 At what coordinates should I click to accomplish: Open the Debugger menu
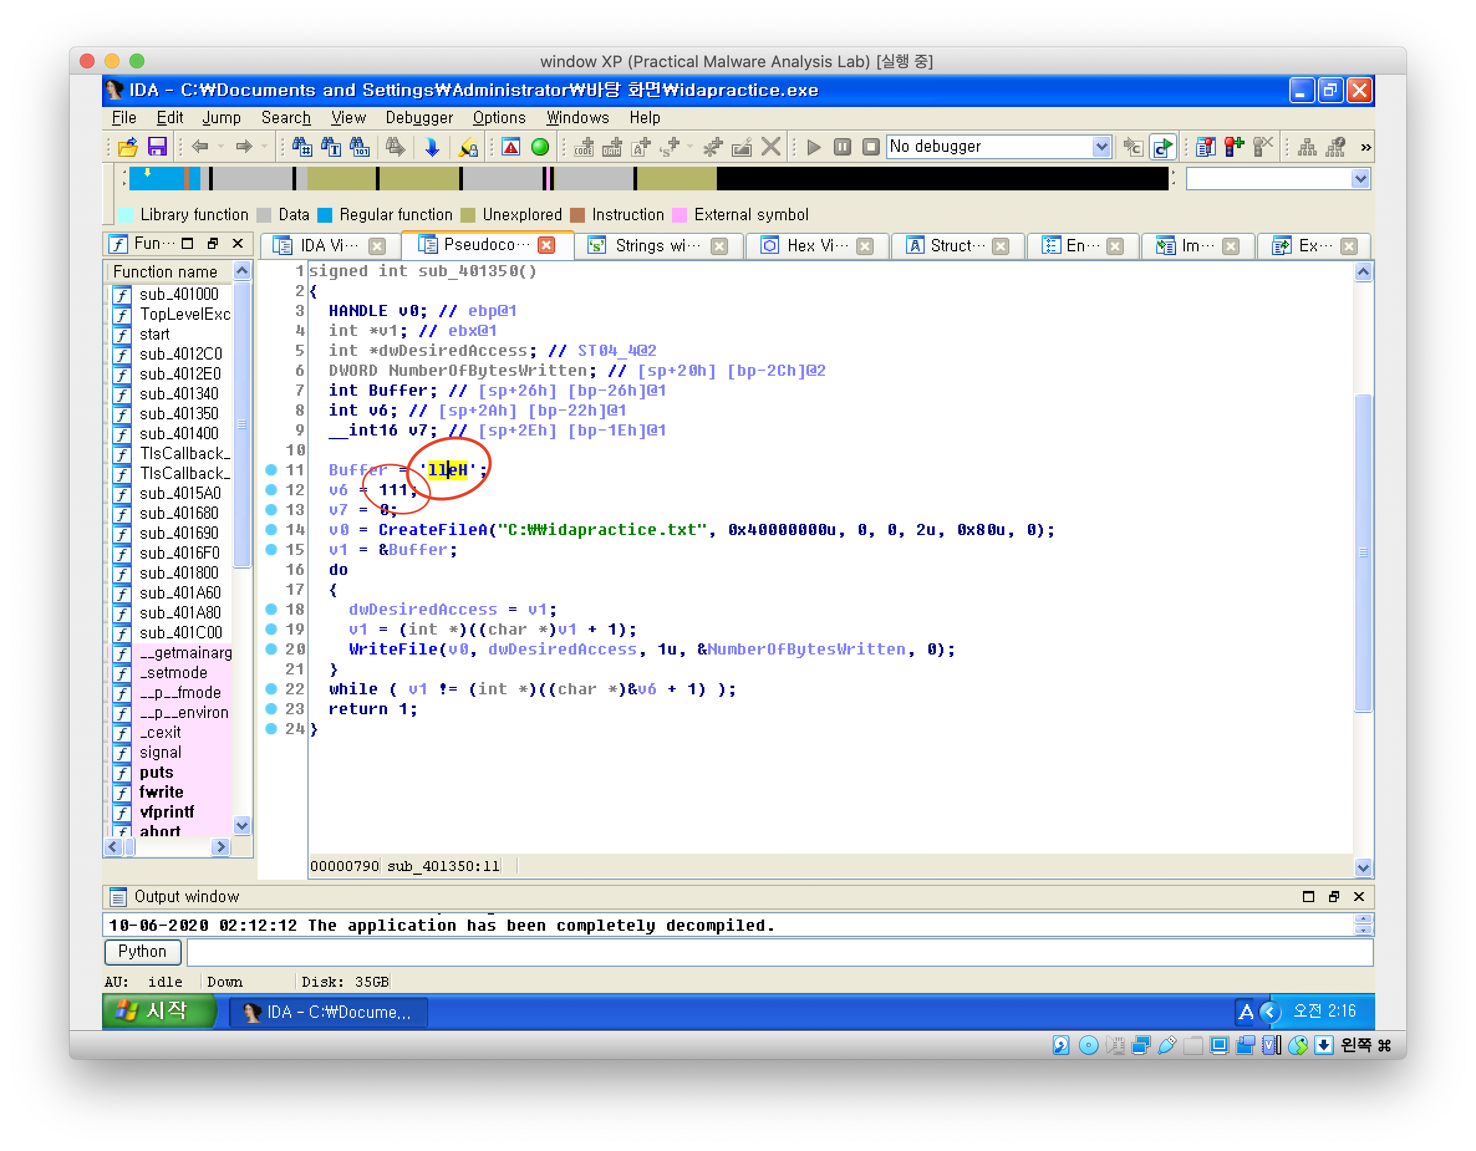[419, 118]
